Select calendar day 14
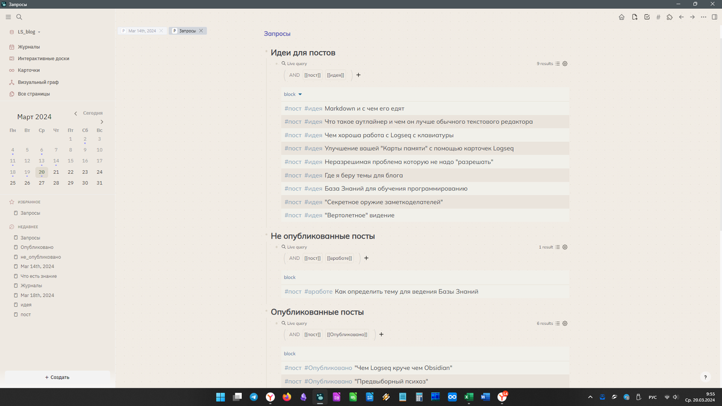 56,161
